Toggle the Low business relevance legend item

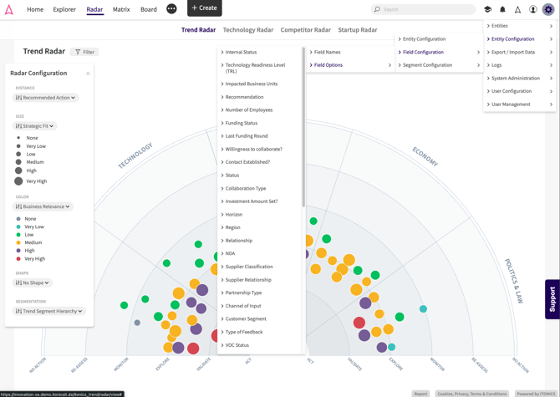[25, 235]
